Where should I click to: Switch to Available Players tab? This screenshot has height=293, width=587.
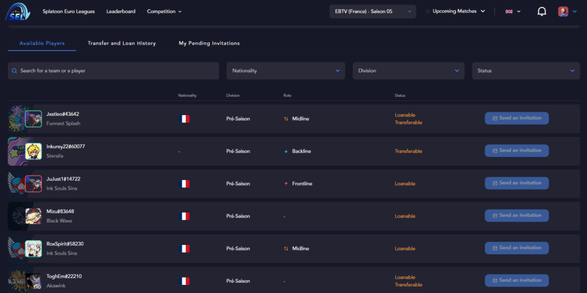point(42,44)
